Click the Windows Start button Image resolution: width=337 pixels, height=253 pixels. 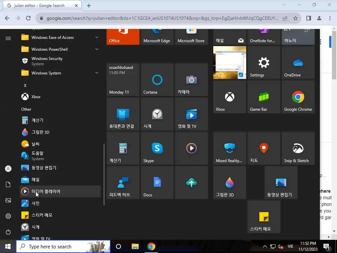[8, 246]
